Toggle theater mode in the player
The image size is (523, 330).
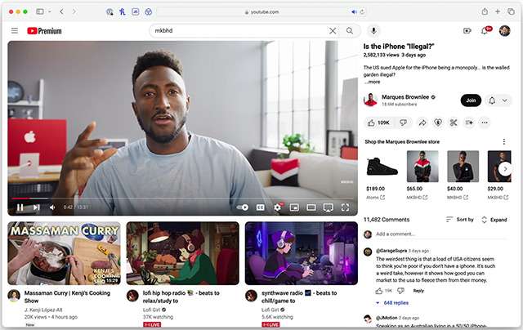(311, 207)
